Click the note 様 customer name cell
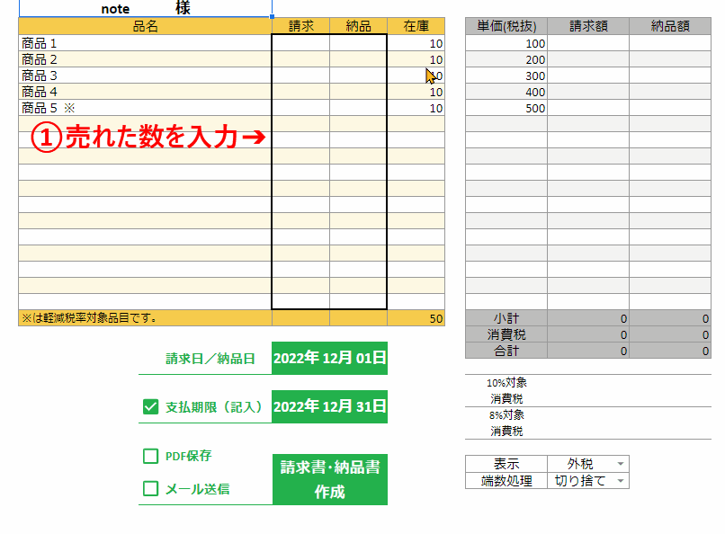The image size is (725, 534). pyautogui.click(x=145, y=9)
